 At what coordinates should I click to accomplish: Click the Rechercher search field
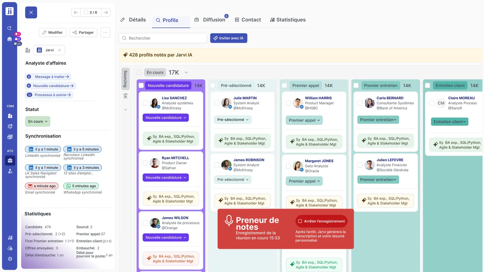click(163, 38)
